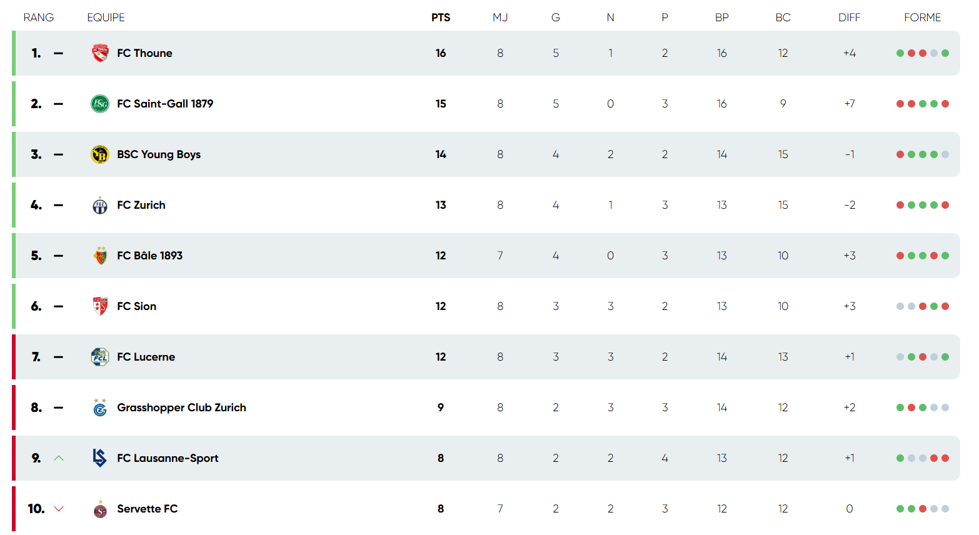979x535 pixels.
Task: Select the FORME column header
Action: pos(923,17)
